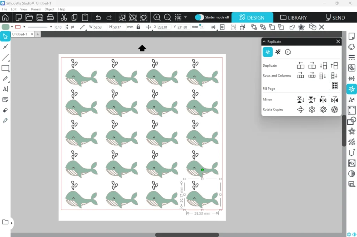Image resolution: width=357 pixels, height=237 pixels.
Task: Open the Panels menu
Action: pyautogui.click(x=36, y=9)
